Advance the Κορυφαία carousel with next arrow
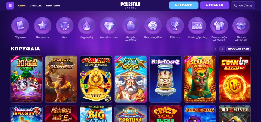 [222, 49]
